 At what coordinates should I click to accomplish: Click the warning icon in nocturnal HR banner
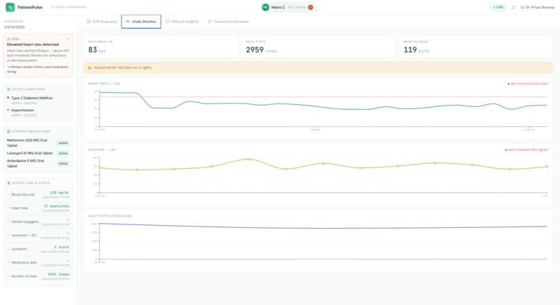coord(90,67)
